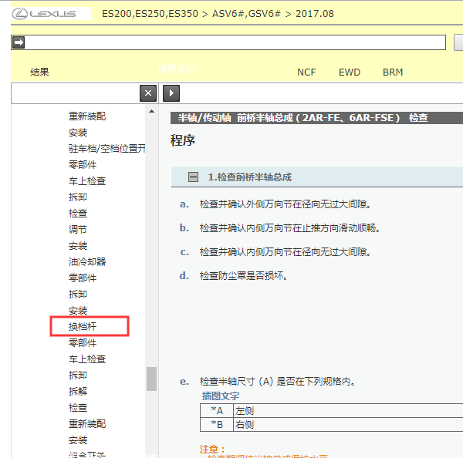This screenshot has width=463, height=458.
Task: Click the tree panel scrollbar thumb
Action: coord(151,379)
